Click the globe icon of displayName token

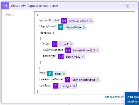pyautogui.click(x=61, y=27)
